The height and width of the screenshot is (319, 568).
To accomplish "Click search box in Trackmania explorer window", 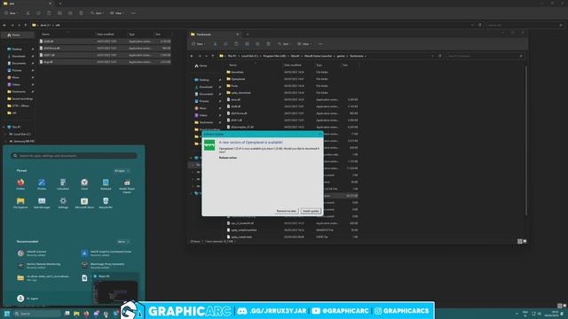I will point(485,56).
